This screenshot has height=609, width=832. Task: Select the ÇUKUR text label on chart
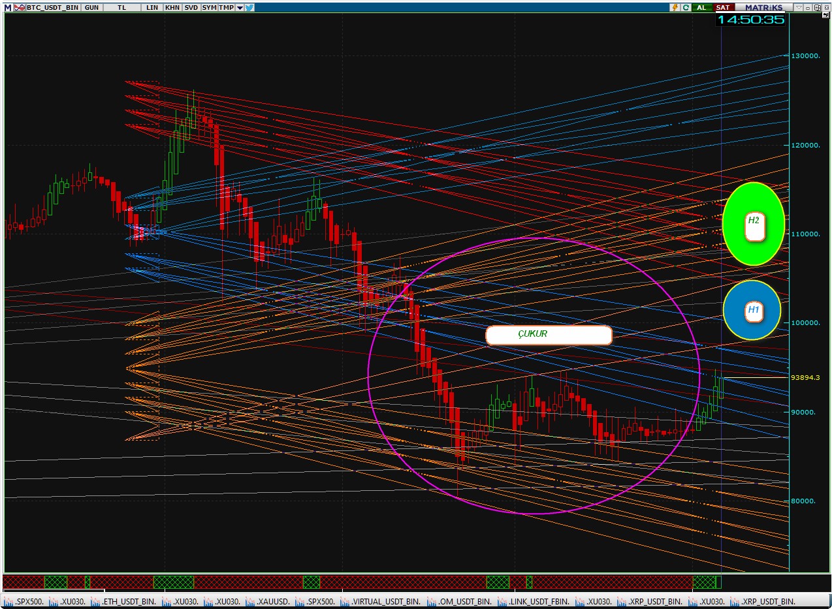548,335
